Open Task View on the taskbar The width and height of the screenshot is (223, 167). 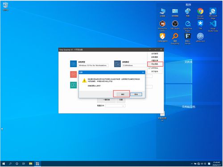click(x=24, y=163)
